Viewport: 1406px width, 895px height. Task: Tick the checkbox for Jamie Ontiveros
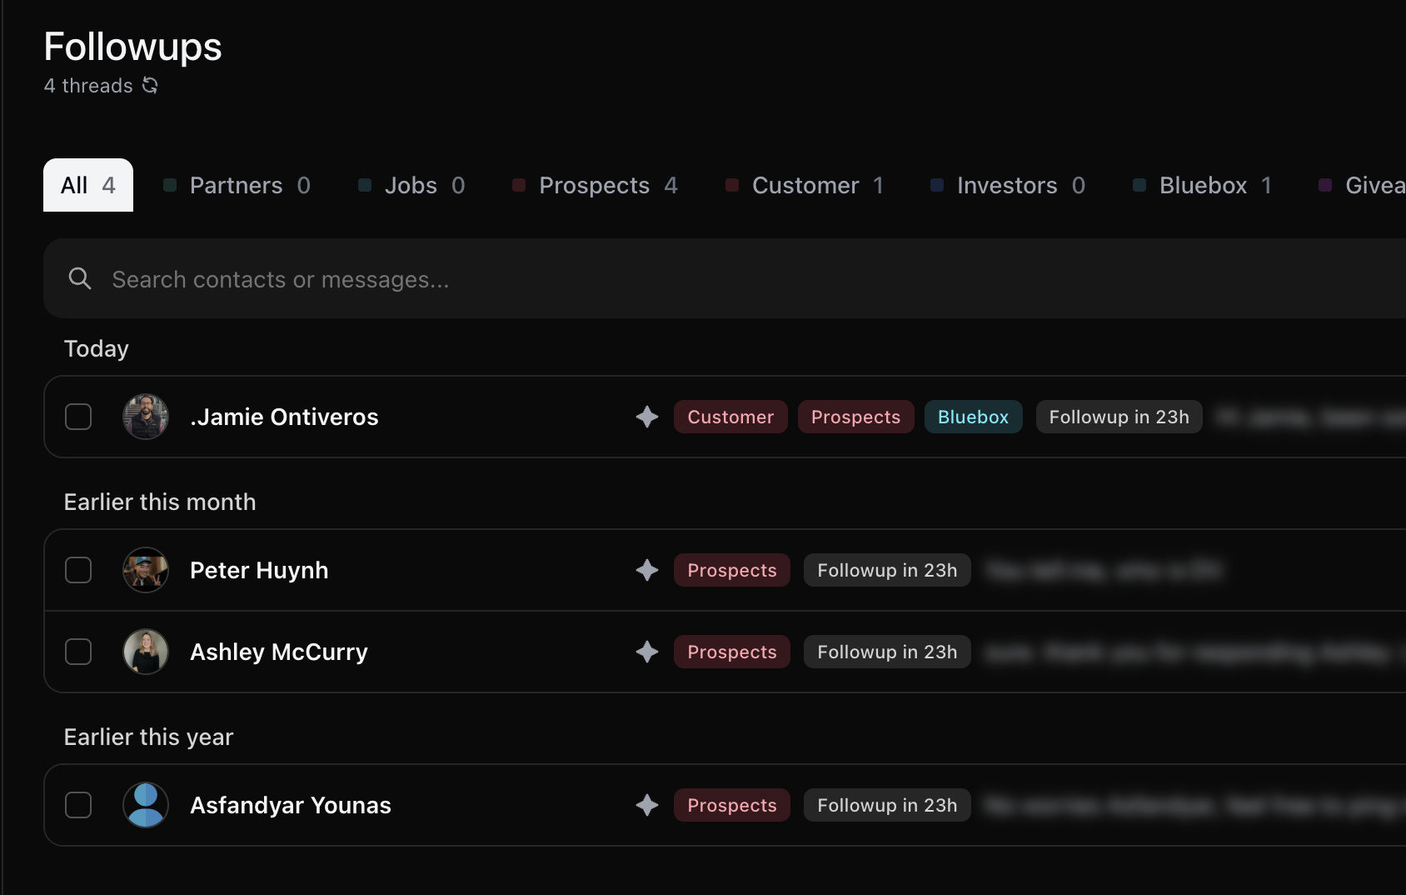[x=78, y=417]
